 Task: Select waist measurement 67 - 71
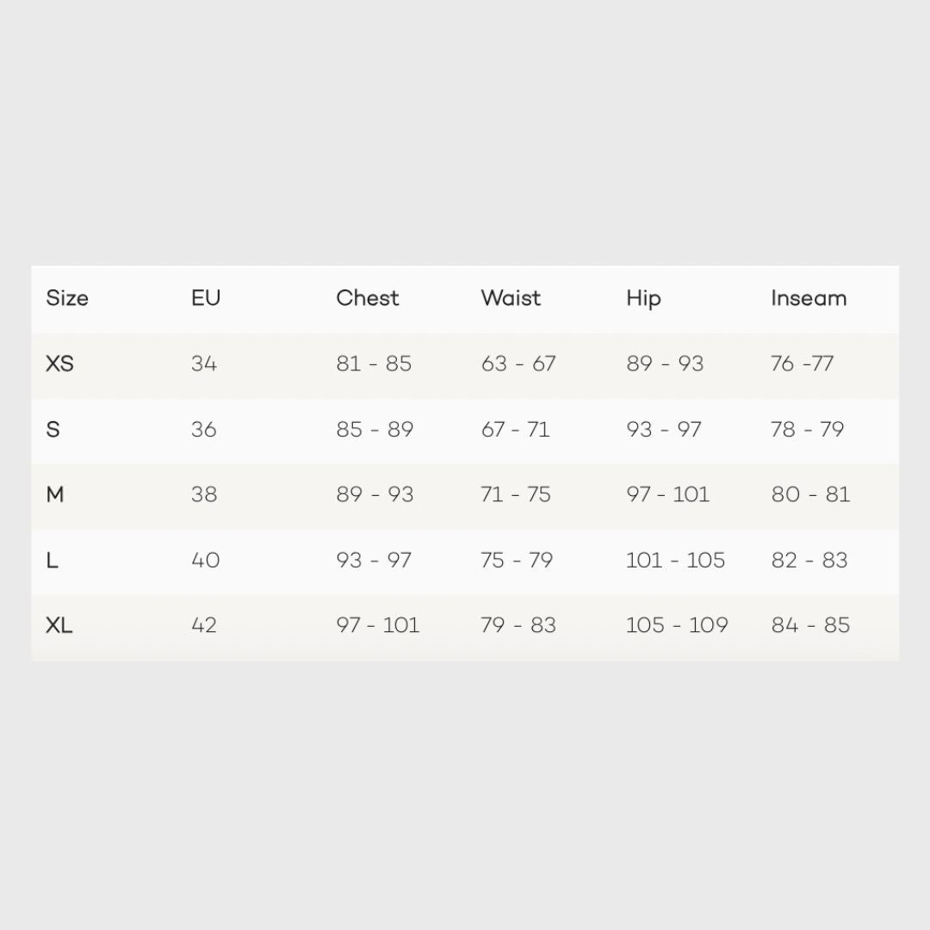click(515, 429)
